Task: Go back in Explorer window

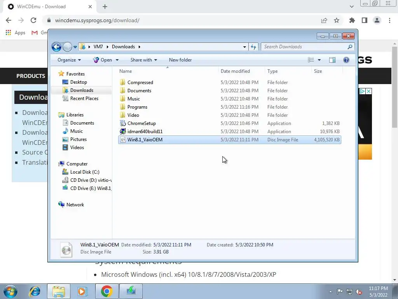Action: pyautogui.click(x=56, y=47)
